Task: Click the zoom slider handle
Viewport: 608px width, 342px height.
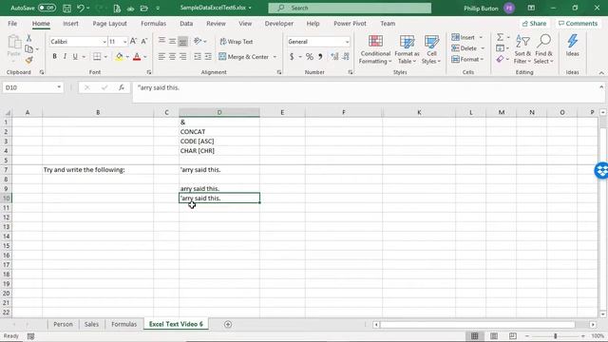Action: pos(555,335)
